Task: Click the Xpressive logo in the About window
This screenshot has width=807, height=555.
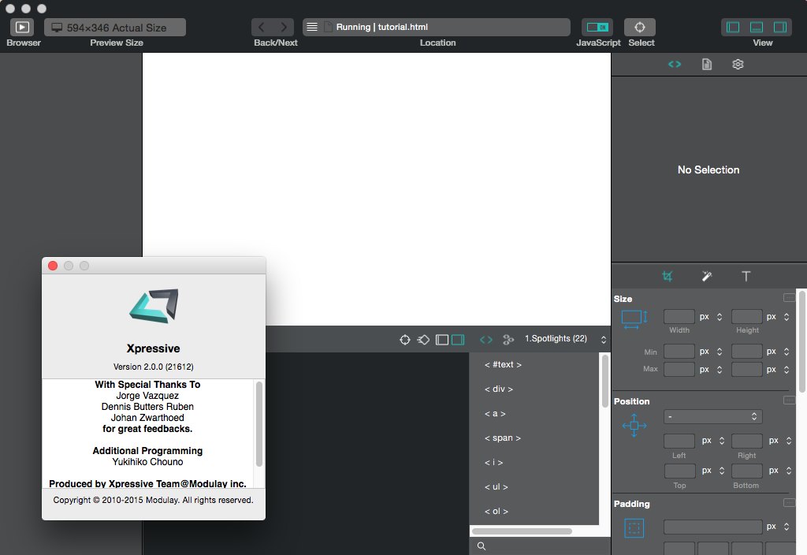Action: point(154,306)
